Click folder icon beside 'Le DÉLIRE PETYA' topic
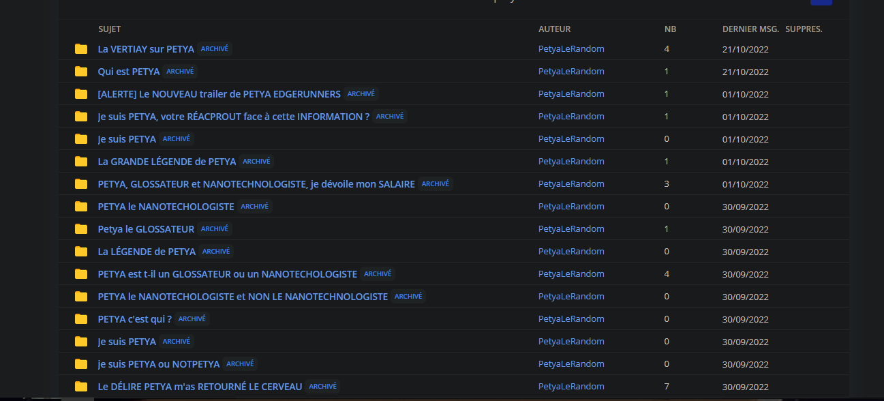This screenshot has width=884, height=401. click(x=81, y=387)
